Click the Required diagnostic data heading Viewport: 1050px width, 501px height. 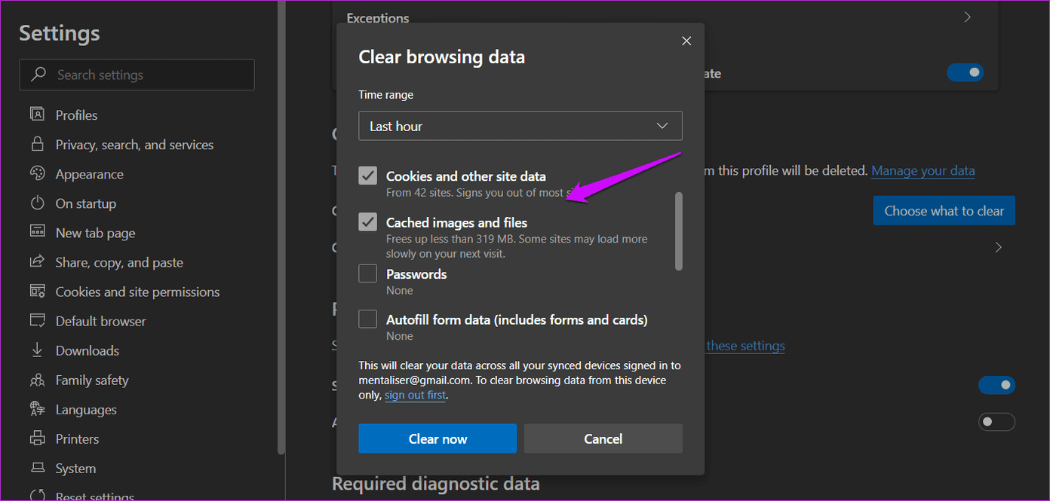(x=435, y=484)
